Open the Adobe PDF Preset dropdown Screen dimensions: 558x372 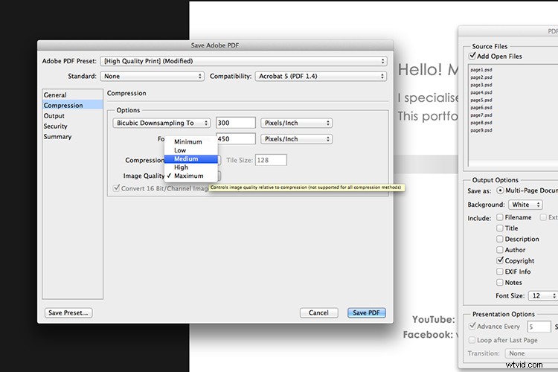point(244,61)
